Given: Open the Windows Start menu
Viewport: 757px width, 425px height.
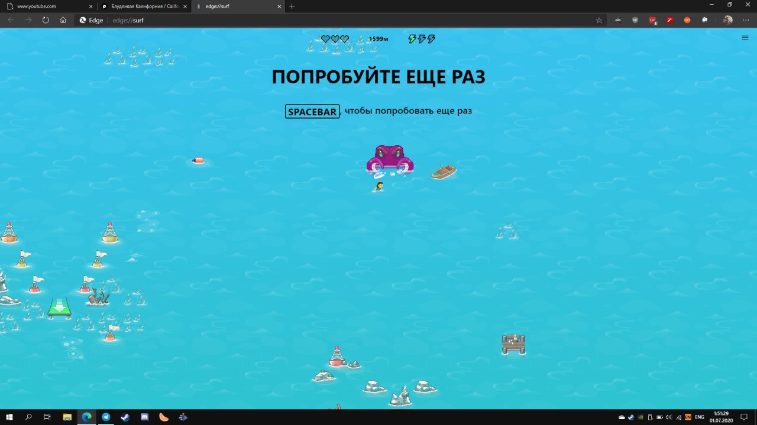Looking at the screenshot, I should coord(9,417).
